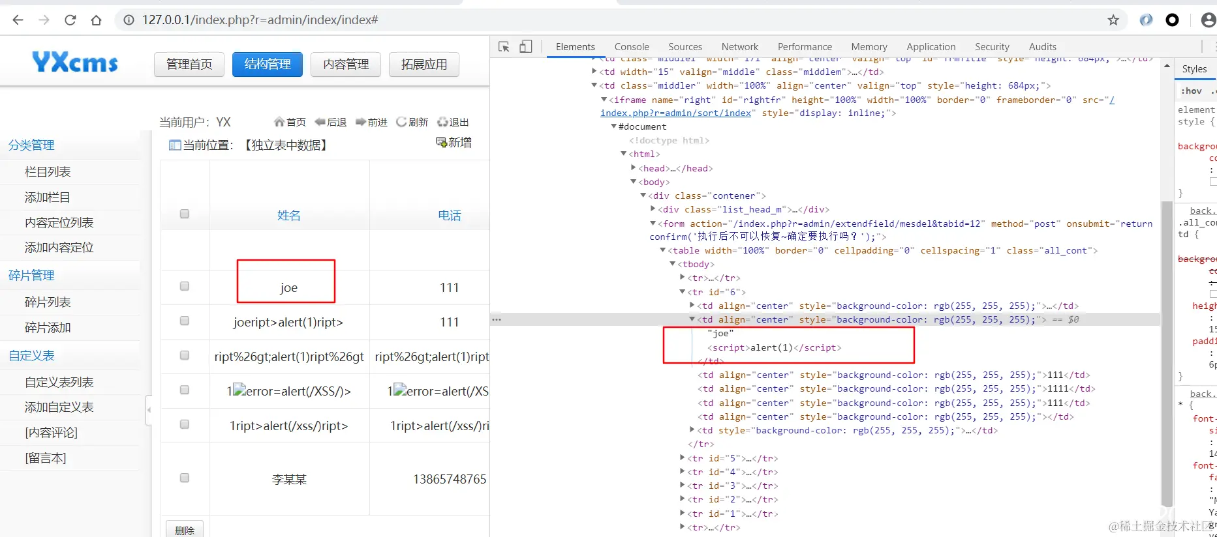
Task: Open the Styles pane tab
Action: (x=1194, y=69)
